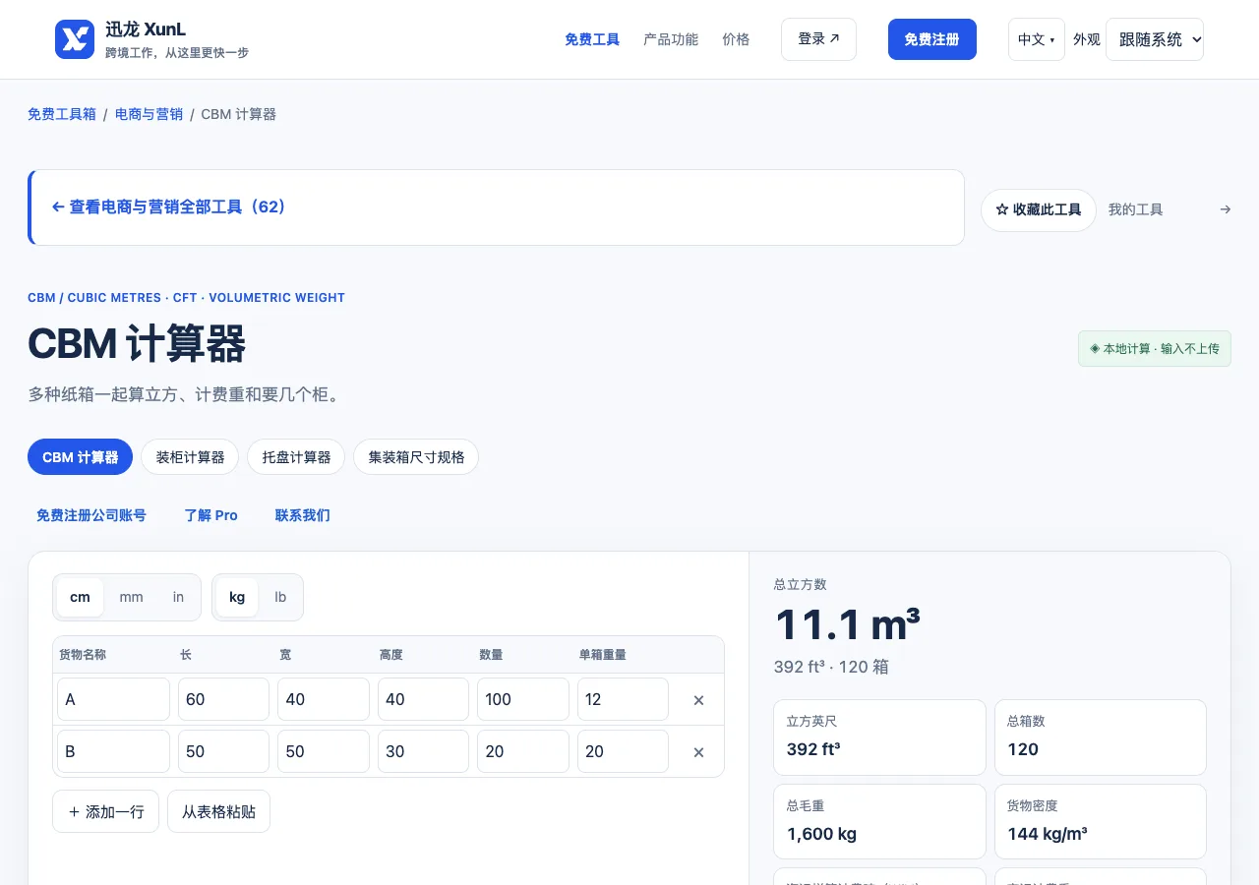
Task: Open the 跟随系统 appearance dropdown
Action: [x=1155, y=39]
